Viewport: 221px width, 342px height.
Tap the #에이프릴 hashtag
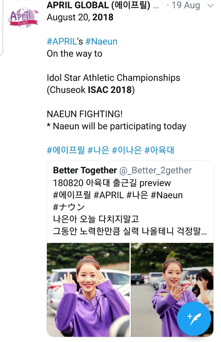click(x=66, y=150)
